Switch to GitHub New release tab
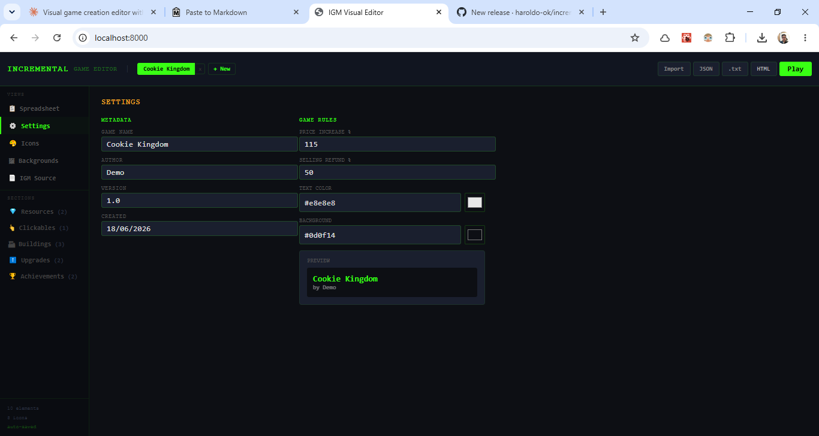 point(520,12)
